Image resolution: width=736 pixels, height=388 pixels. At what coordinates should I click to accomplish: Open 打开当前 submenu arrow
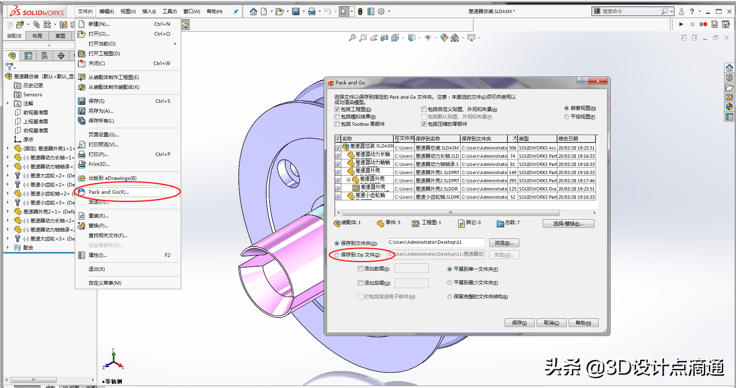click(175, 43)
